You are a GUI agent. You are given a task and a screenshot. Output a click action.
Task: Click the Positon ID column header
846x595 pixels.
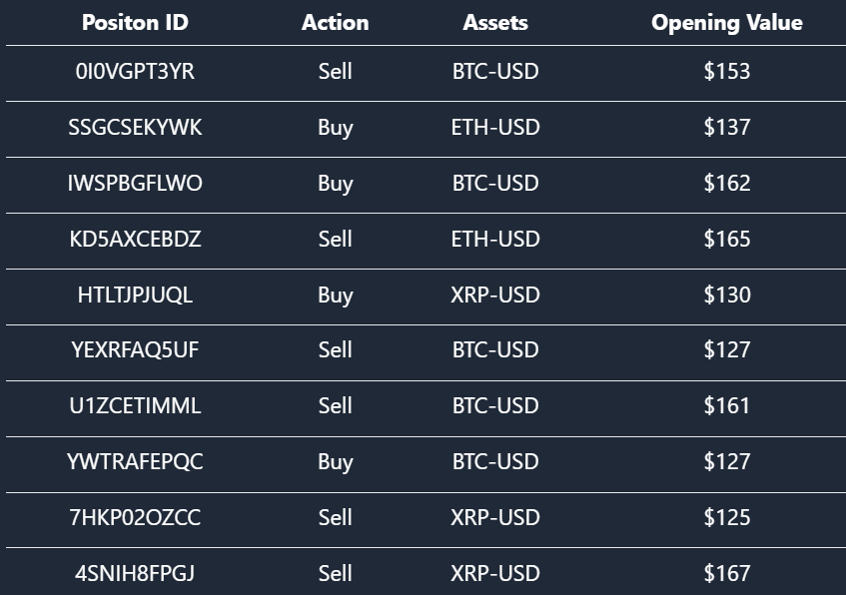click(135, 22)
